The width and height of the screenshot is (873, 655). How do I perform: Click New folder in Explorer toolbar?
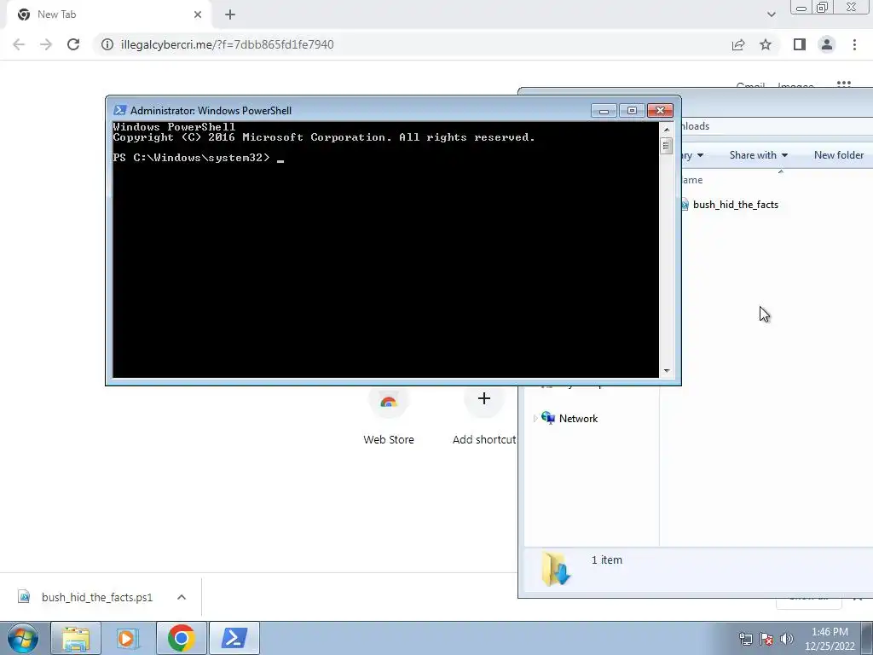(839, 155)
